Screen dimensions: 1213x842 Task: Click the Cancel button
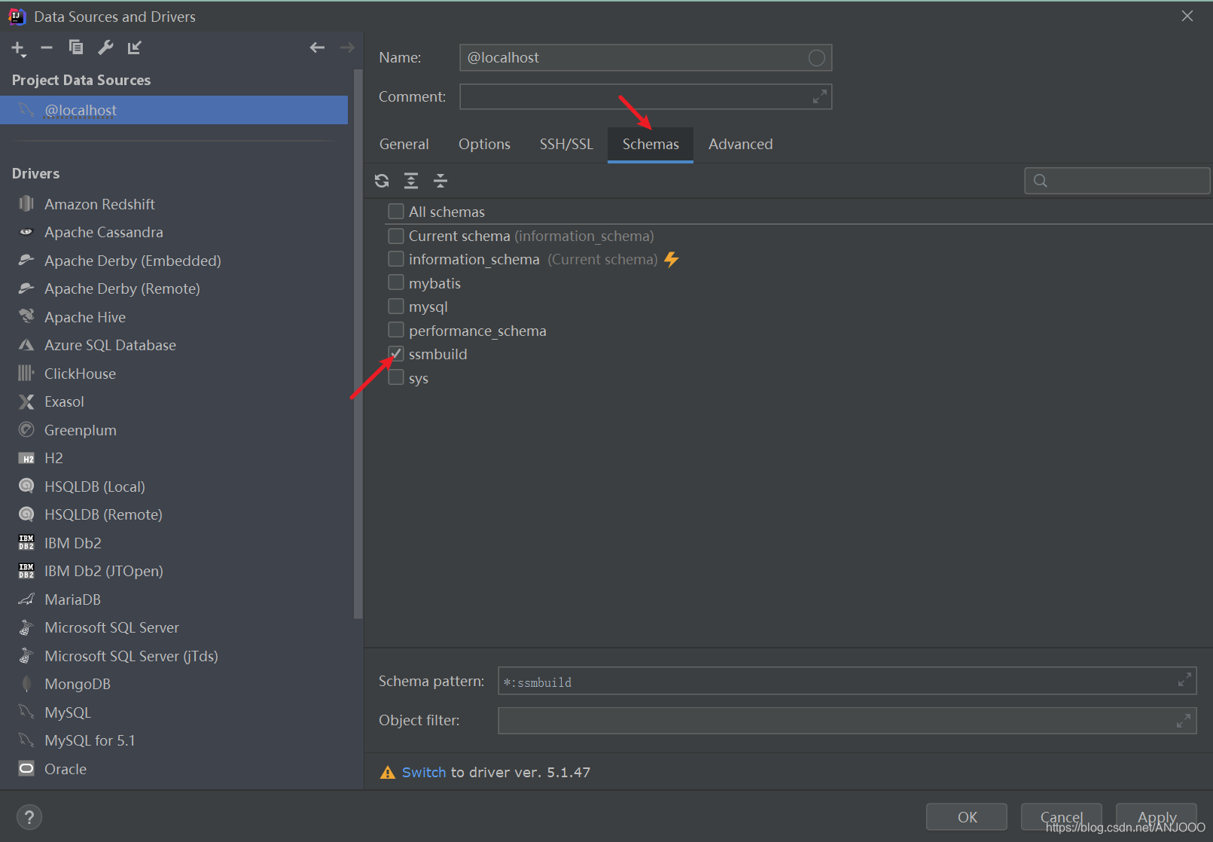click(x=1062, y=817)
